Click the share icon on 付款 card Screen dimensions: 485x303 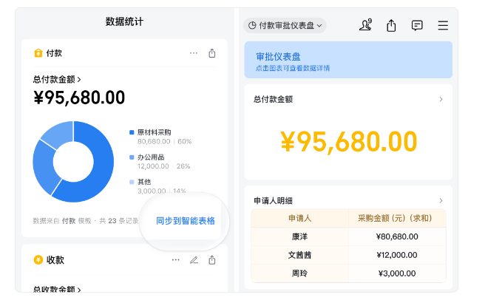212,53
